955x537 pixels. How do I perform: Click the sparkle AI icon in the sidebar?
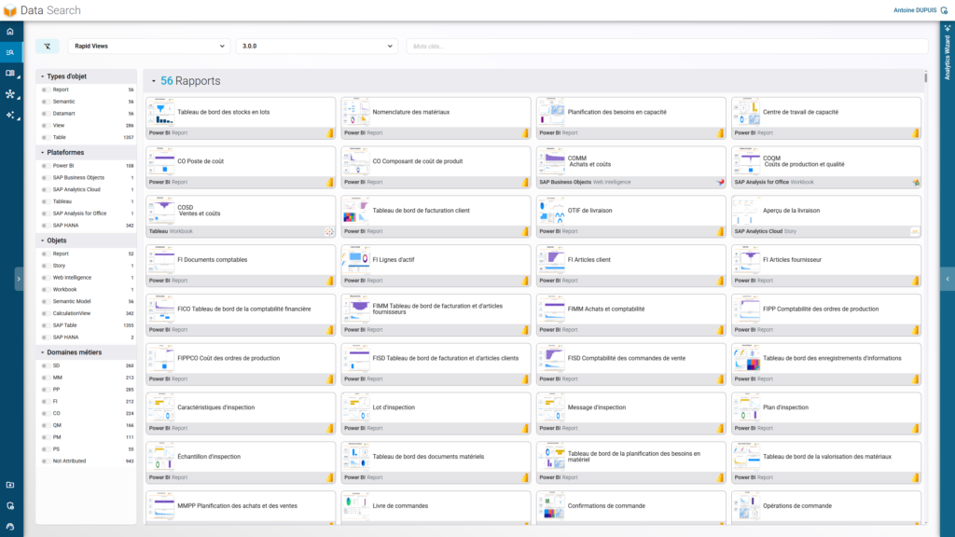[x=8, y=114]
